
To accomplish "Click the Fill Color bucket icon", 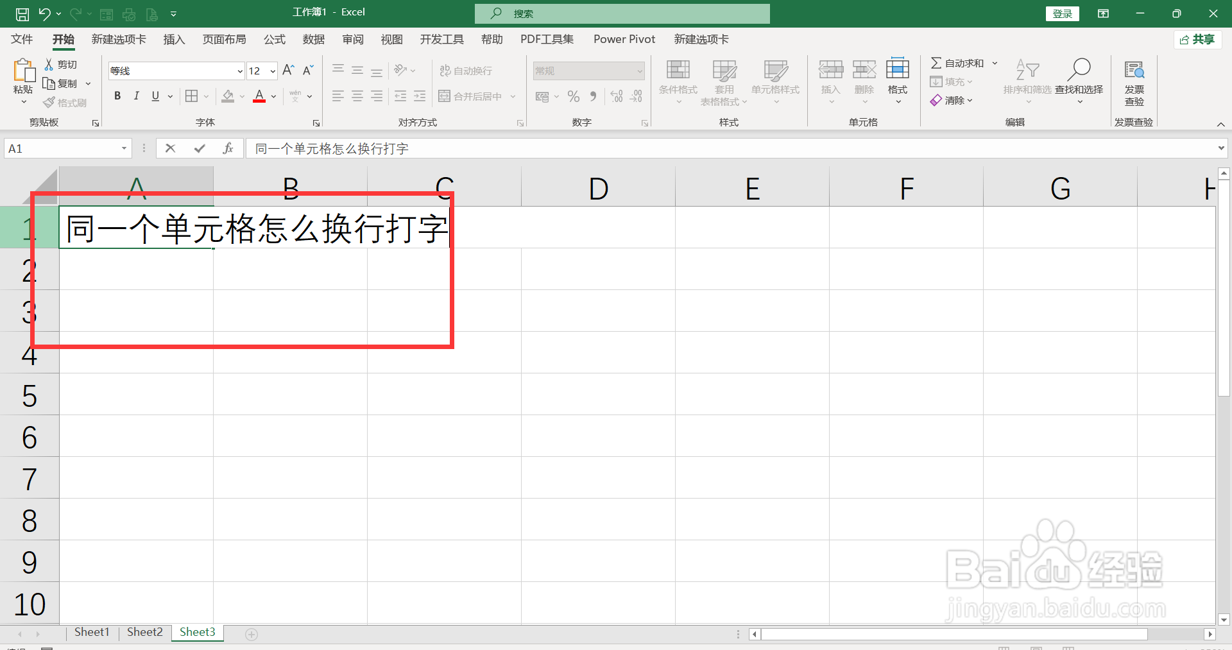I will (x=228, y=96).
